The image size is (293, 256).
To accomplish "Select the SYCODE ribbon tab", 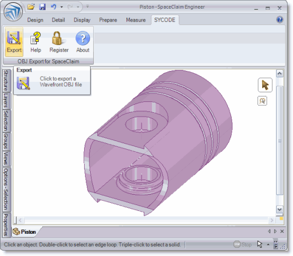I will point(164,20).
